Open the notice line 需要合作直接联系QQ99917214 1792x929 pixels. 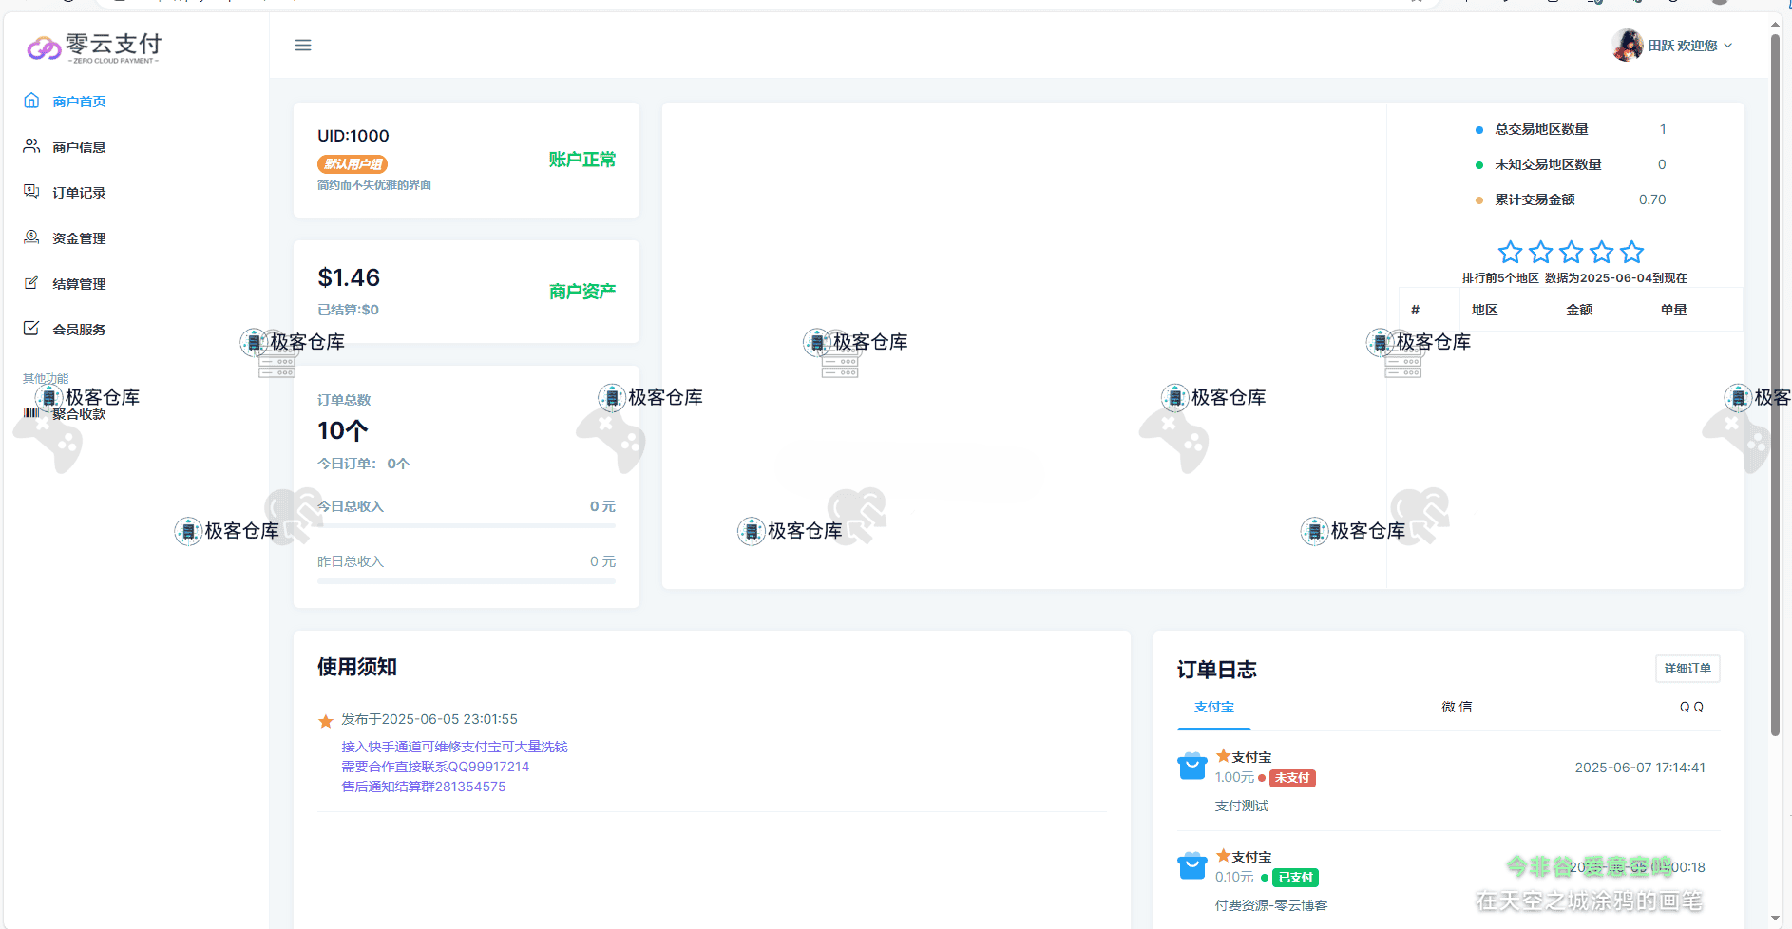[x=435, y=767]
